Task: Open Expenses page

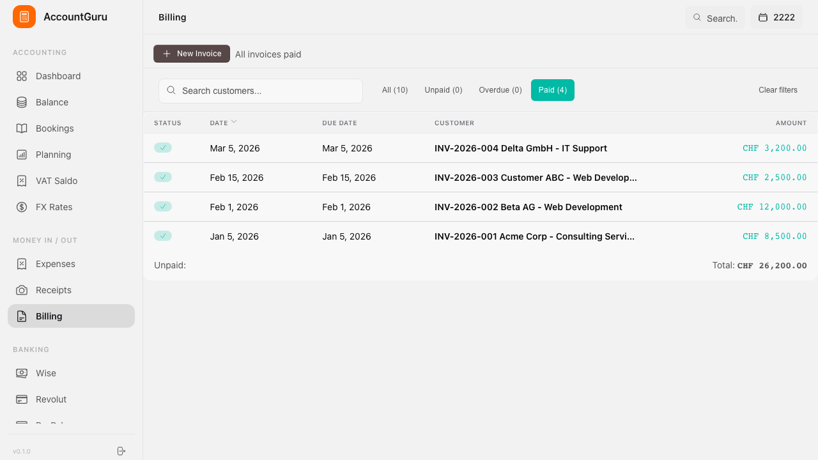Action: pyautogui.click(x=71, y=264)
